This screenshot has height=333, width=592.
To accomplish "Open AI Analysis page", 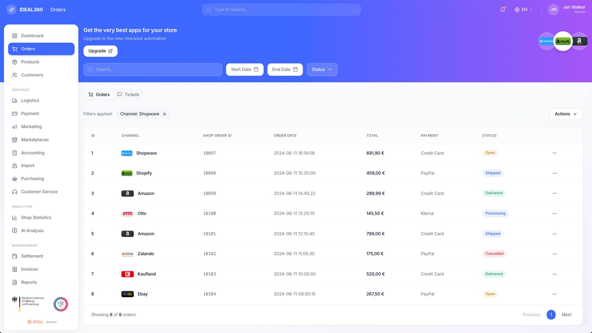I will (41, 231).
